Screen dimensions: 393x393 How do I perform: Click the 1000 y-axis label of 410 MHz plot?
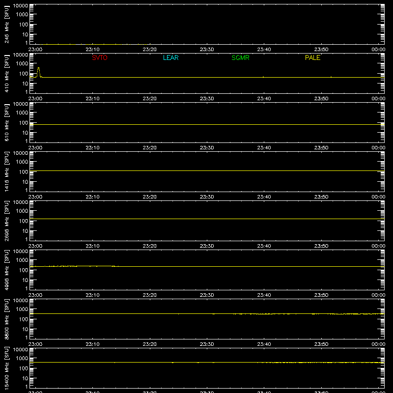22,64
